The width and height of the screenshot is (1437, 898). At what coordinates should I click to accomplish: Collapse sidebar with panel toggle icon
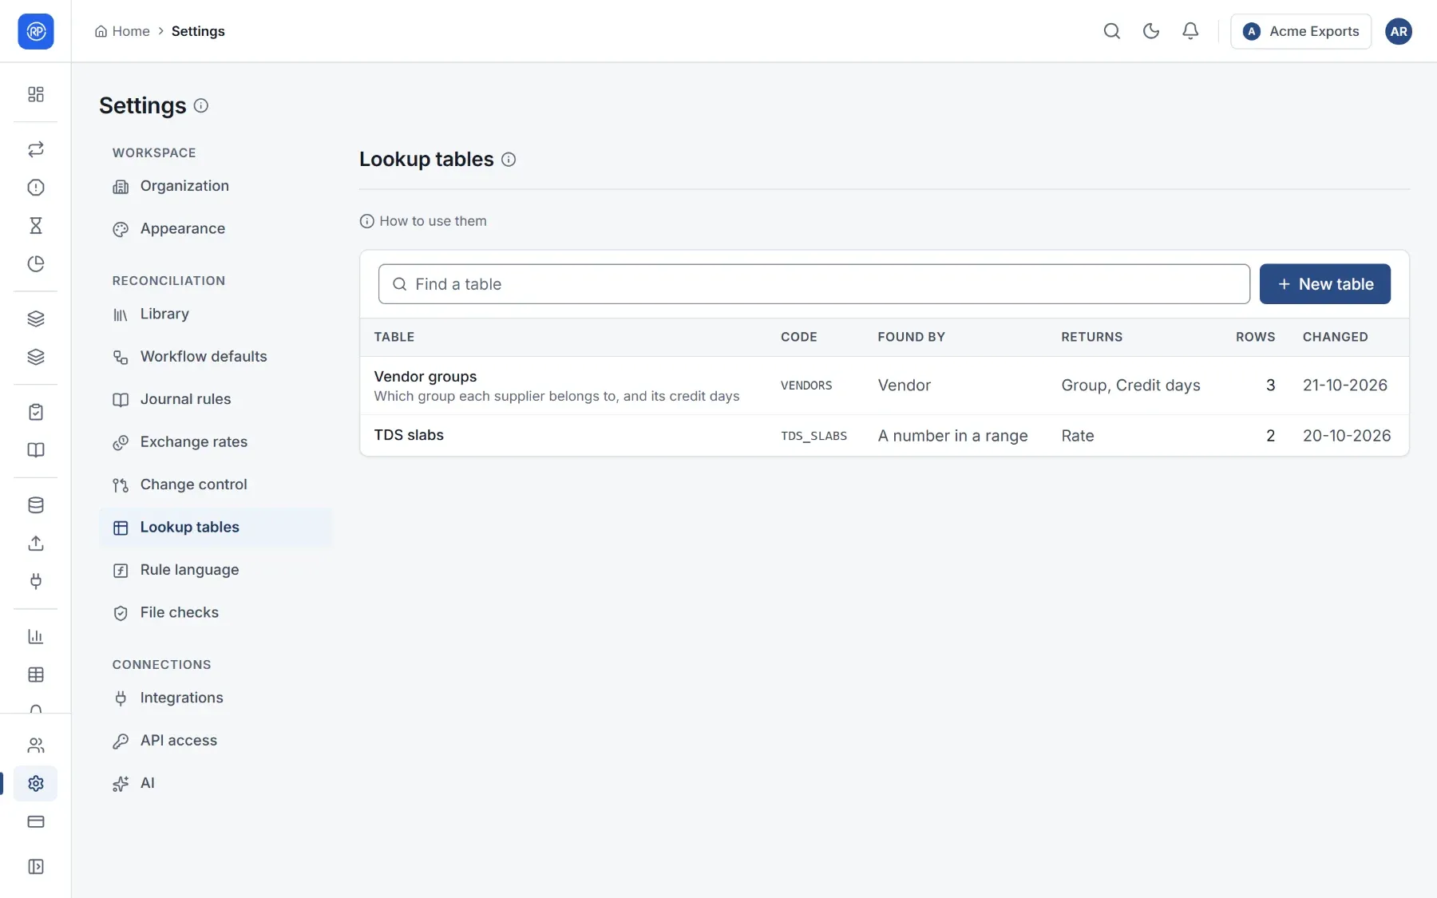[36, 867]
